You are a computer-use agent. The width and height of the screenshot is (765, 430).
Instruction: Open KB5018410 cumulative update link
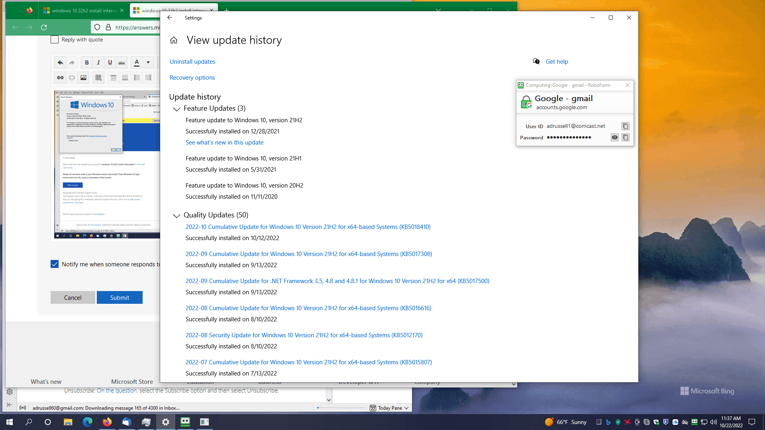308,227
